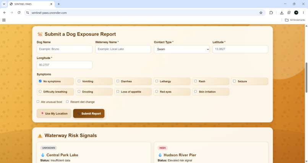Uncheck the No symptoms checkbox
308x163 pixels.
pyautogui.click(x=40, y=81)
